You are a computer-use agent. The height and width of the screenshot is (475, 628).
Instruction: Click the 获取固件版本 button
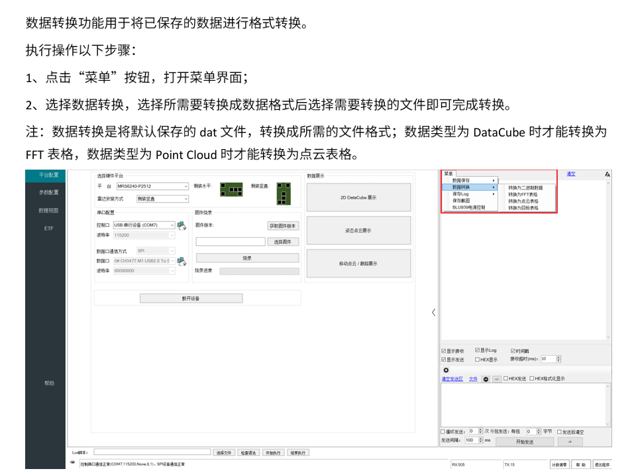283,226
